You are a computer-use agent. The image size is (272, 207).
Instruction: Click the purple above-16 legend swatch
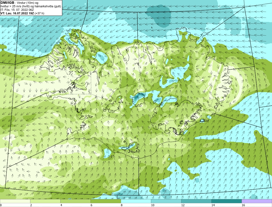257,201
